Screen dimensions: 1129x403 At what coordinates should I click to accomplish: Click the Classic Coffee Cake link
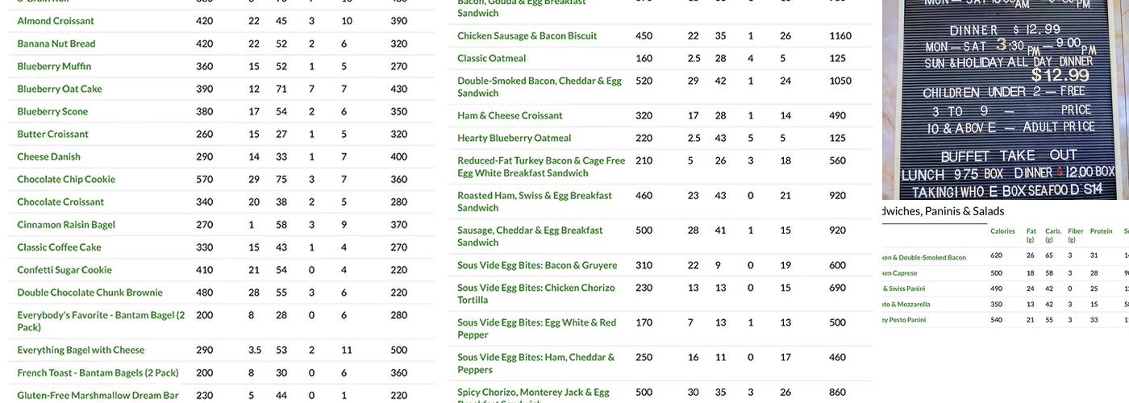[59, 247]
